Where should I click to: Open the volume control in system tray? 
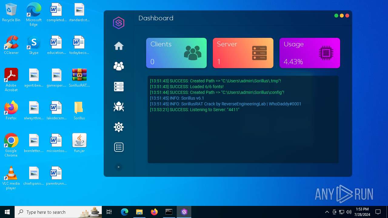(349, 212)
